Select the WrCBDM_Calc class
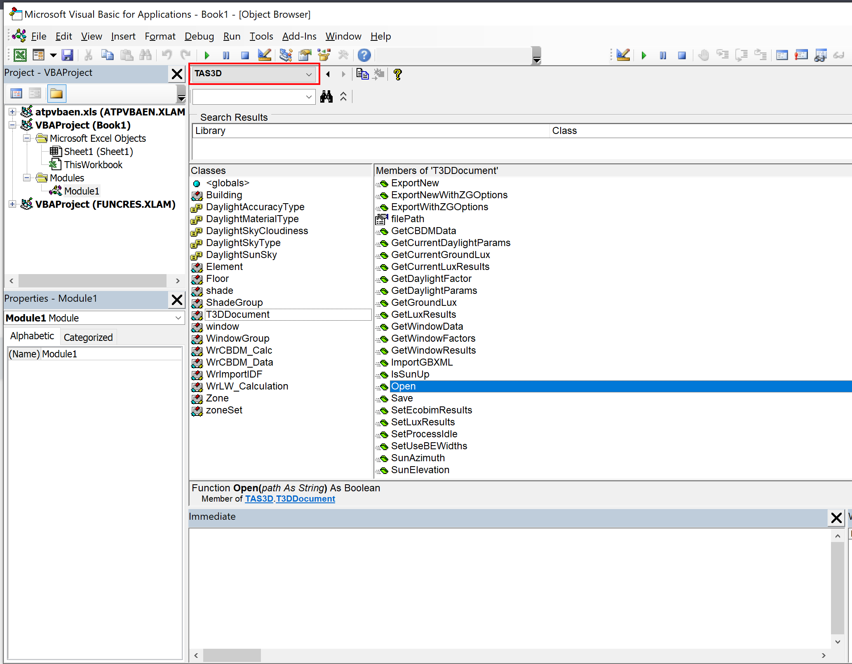Screen dimensions: 852x664 [239, 350]
